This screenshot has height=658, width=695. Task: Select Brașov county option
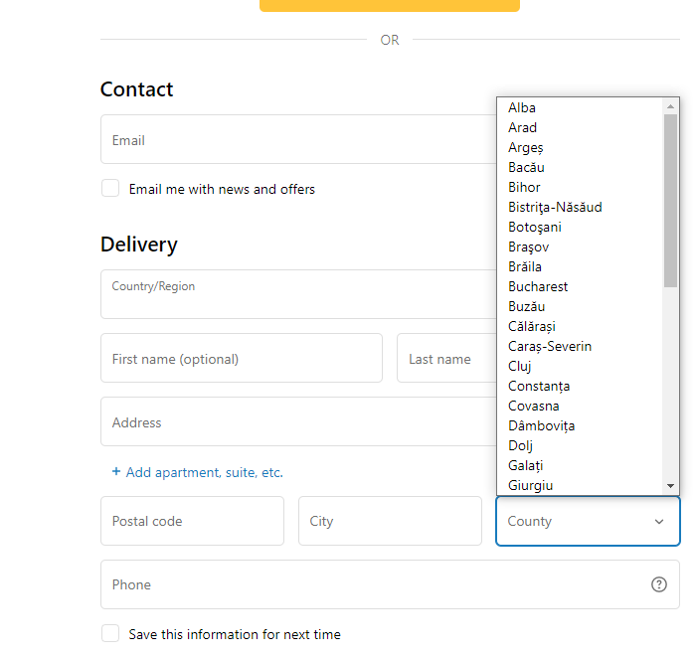(580, 247)
